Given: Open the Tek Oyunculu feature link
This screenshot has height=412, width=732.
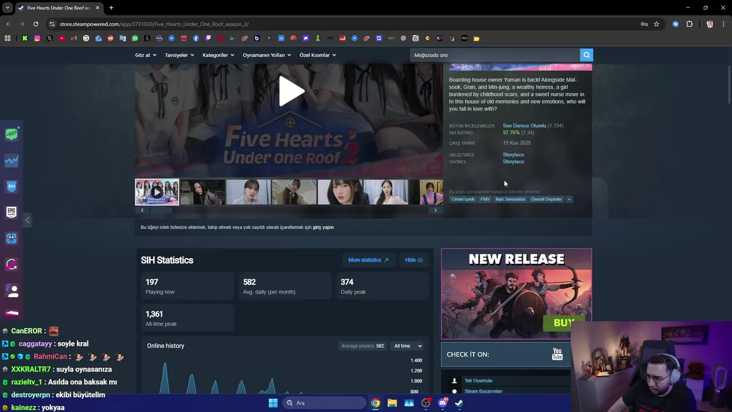Looking at the screenshot, I should pyautogui.click(x=478, y=381).
